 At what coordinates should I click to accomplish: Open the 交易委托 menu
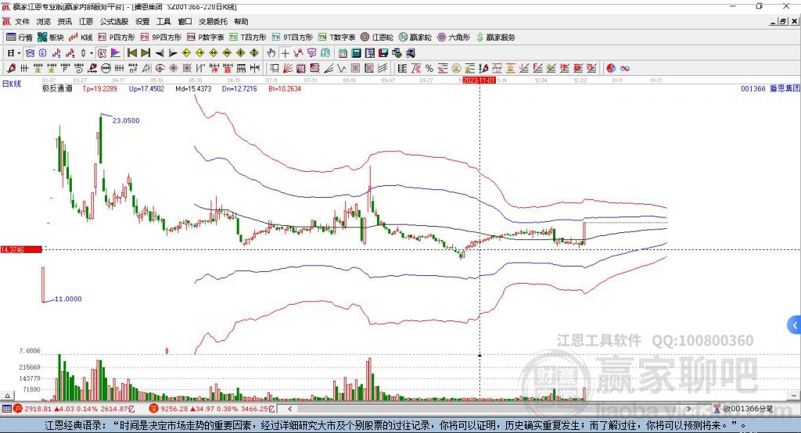coord(213,21)
